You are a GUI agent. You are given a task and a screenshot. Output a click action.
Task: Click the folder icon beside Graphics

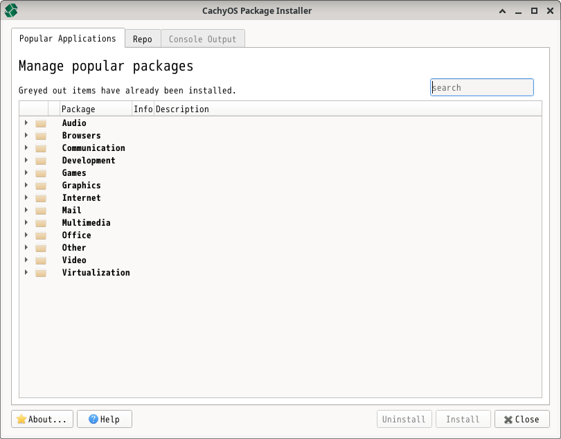point(40,185)
